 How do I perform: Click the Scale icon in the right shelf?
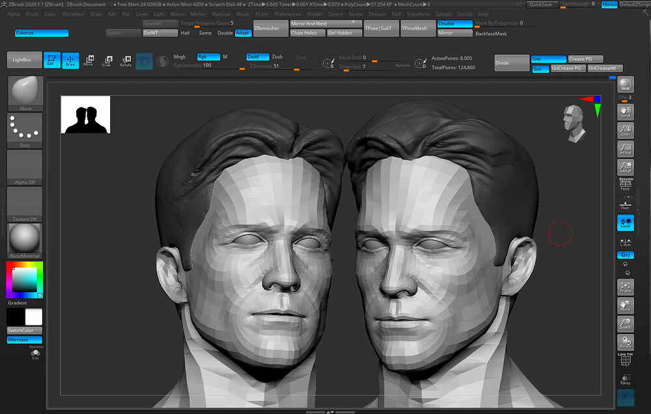[625, 324]
